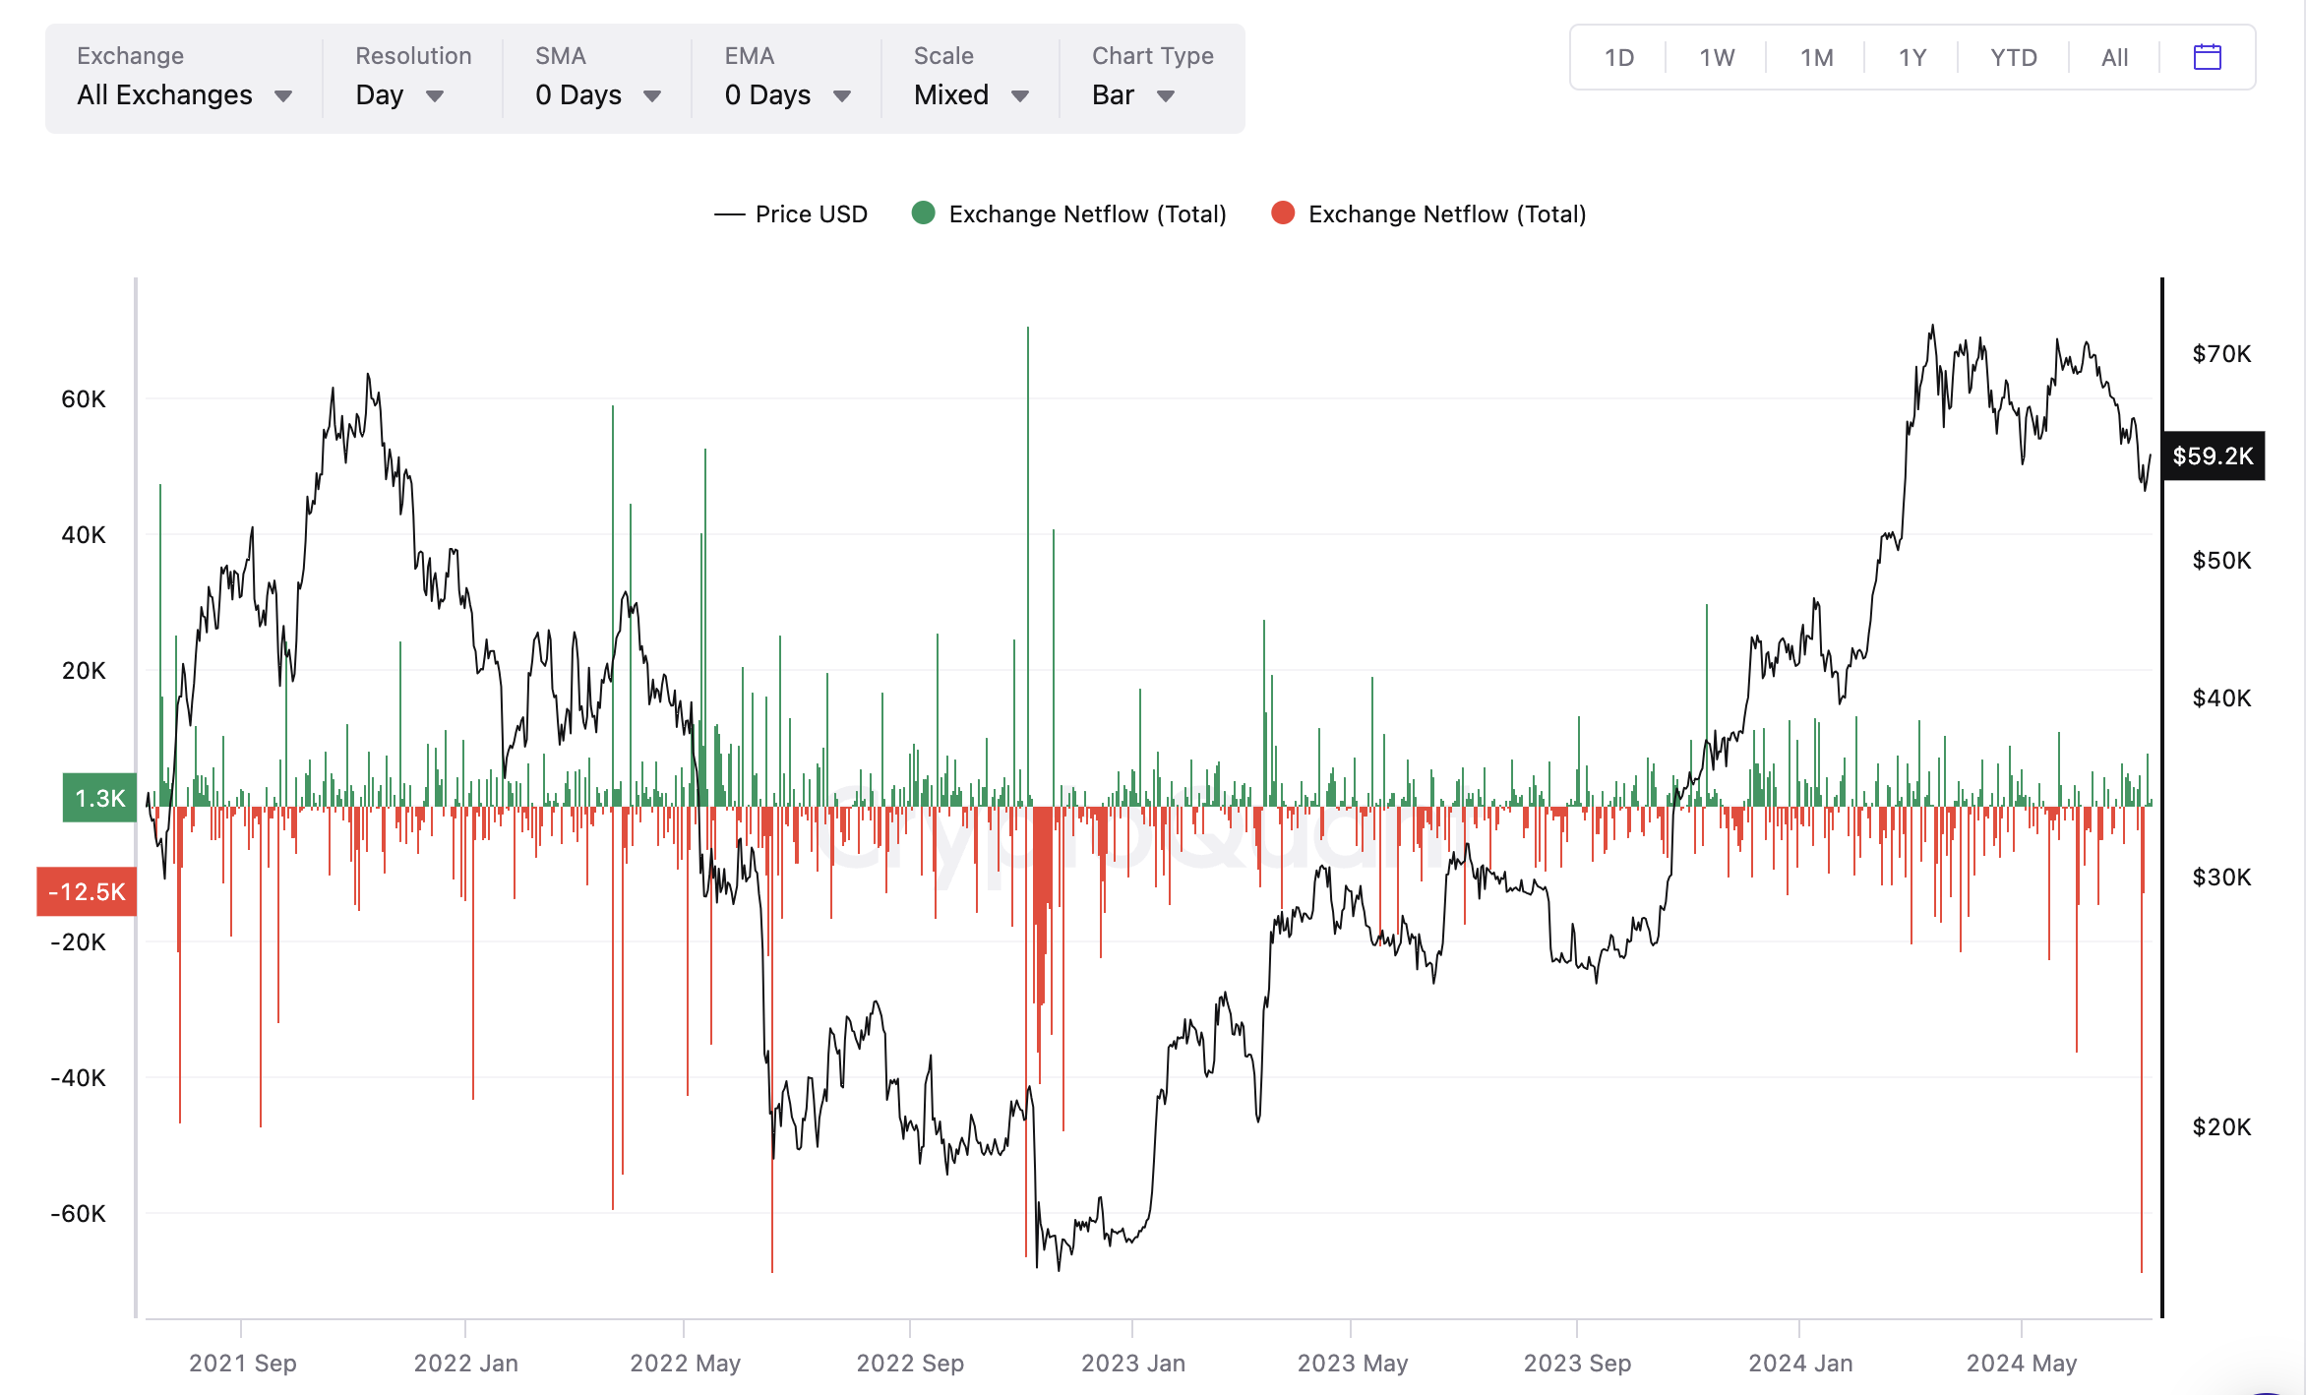Click the -60K netflow axis label
This screenshot has width=2306, height=1395.
[78, 1213]
